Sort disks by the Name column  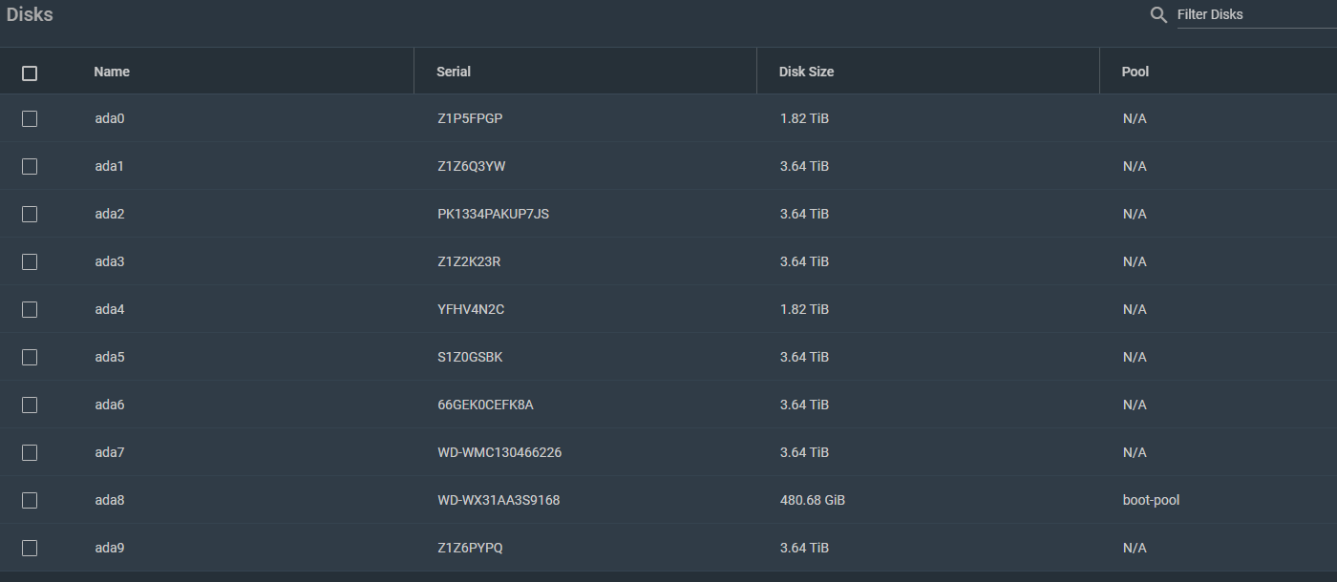(x=112, y=72)
